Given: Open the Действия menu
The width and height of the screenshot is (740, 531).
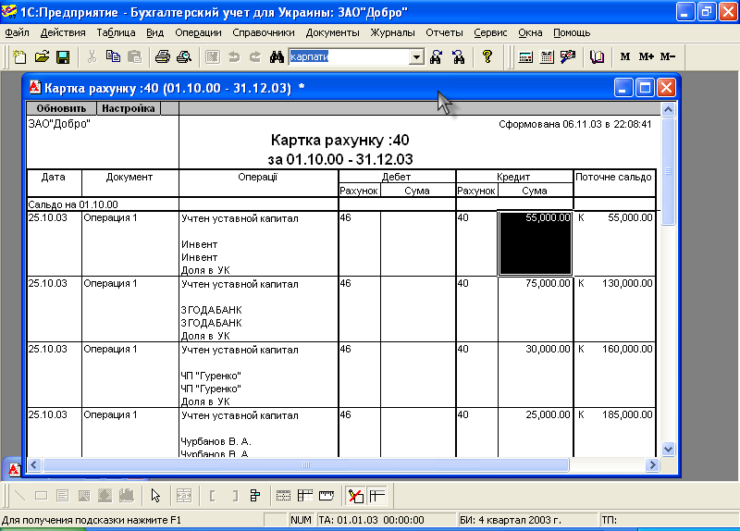Looking at the screenshot, I should [63, 32].
